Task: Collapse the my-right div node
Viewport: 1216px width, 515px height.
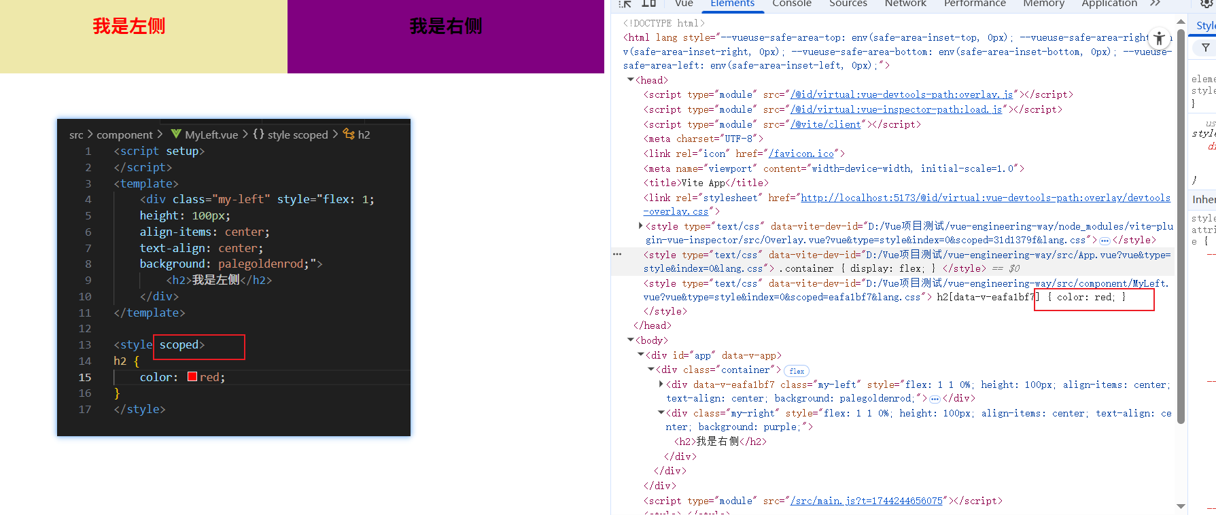Action: [661, 412]
